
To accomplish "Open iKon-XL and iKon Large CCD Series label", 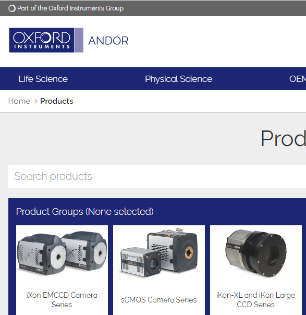I will coord(255,300).
